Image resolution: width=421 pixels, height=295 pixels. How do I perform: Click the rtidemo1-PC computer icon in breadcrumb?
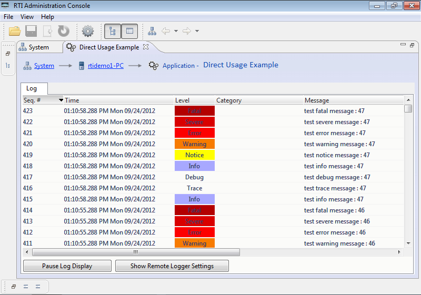click(82, 66)
